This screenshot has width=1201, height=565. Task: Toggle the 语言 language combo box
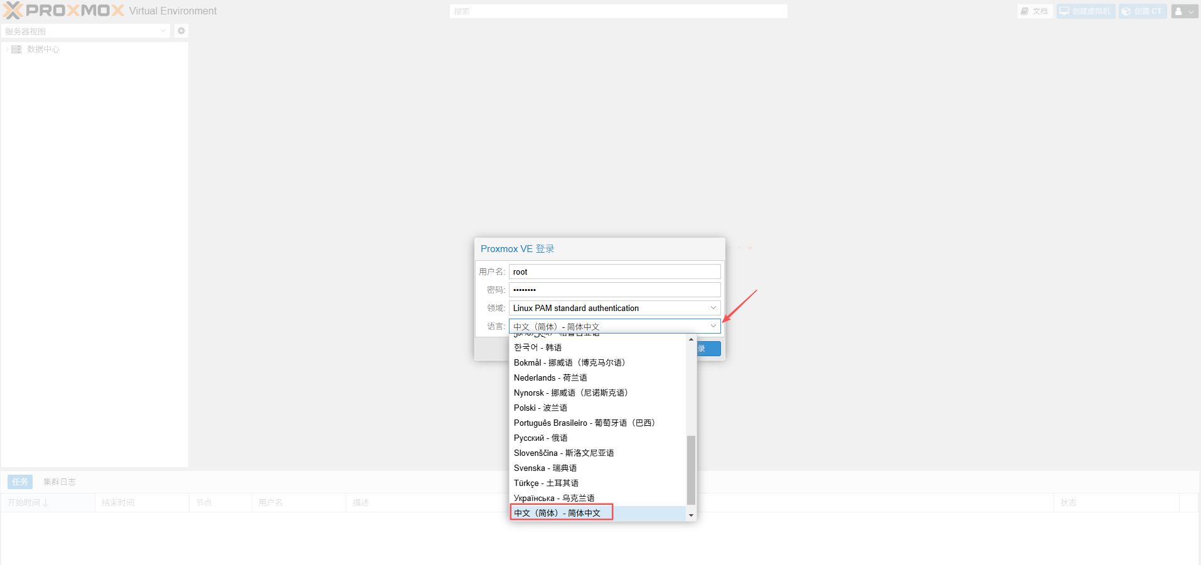(x=713, y=326)
